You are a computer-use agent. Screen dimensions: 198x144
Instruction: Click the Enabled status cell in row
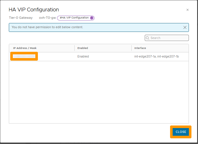pyautogui.click(x=83, y=56)
